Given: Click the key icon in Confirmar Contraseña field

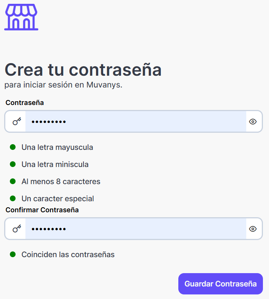Looking at the screenshot, I should click(17, 229).
